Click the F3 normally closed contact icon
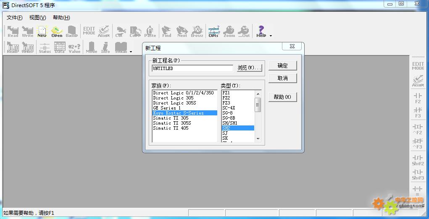Image resolution: width=429 pixels, height=219 pixels. [x=418, y=112]
